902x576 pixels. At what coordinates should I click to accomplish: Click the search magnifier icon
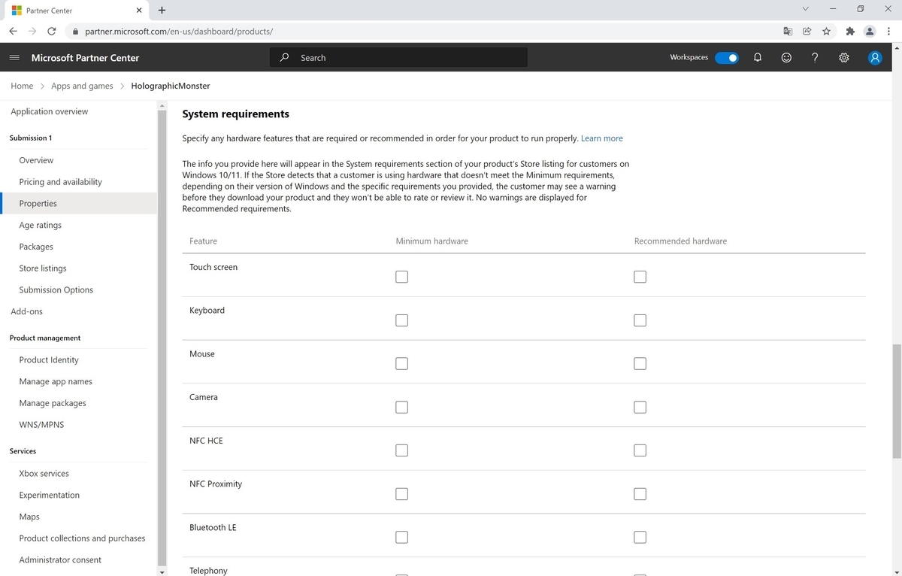pyautogui.click(x=284, y=57)
